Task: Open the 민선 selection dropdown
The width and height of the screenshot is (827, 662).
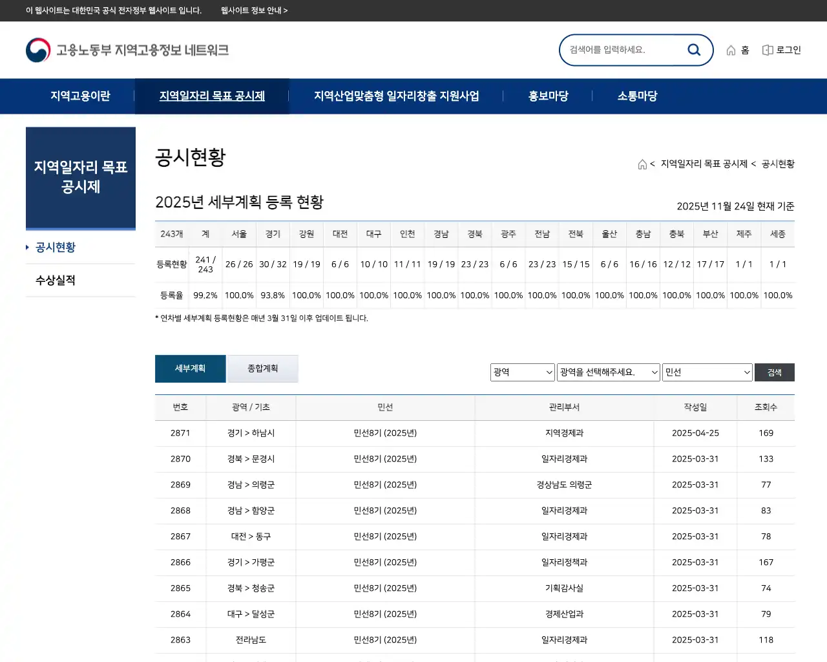Action: pyautogui.click(x=707, y=372)
